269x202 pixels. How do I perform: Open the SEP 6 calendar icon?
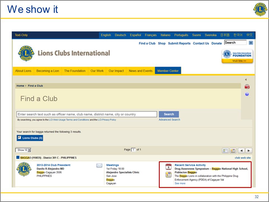pyautogui.click(x=168, y=167)
